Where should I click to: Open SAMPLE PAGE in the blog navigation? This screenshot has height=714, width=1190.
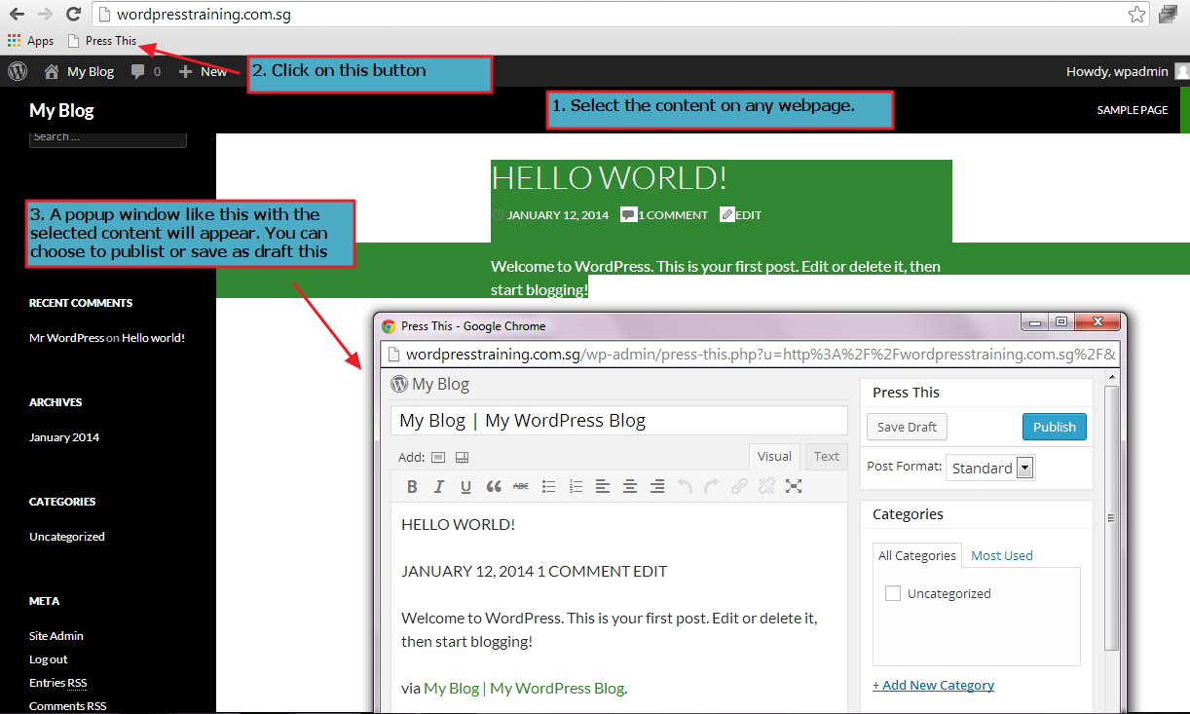pos(1133,110)
